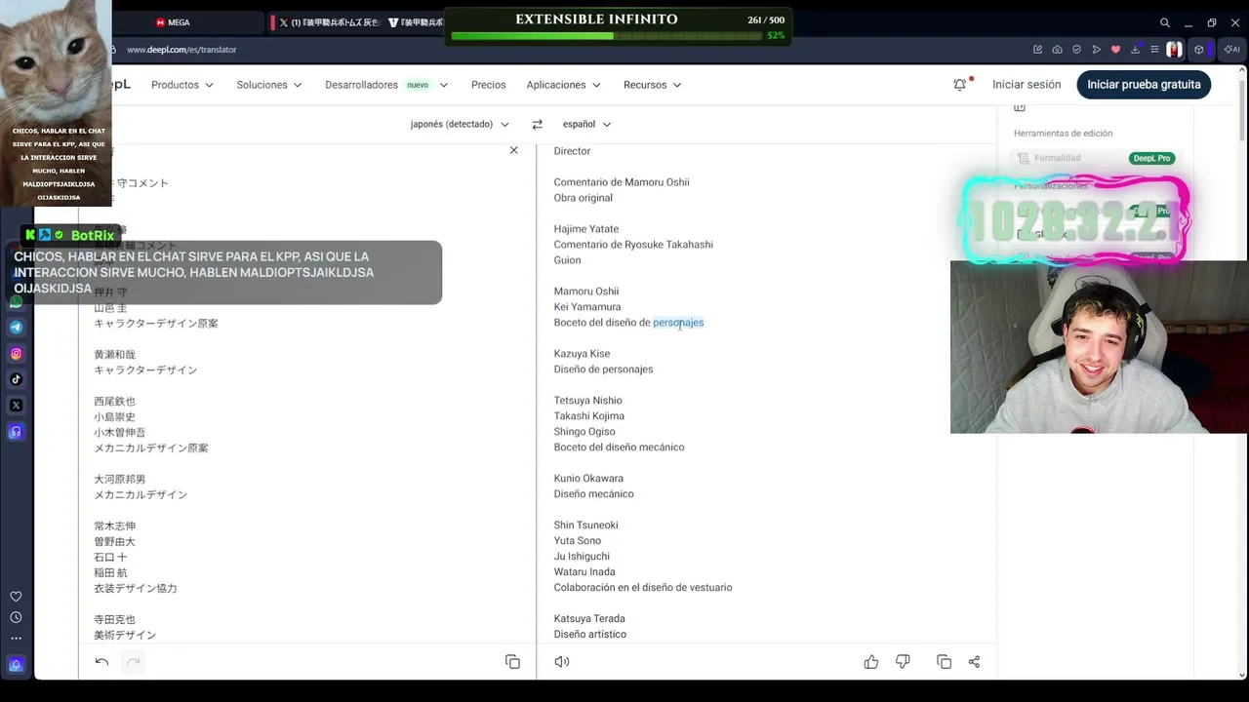Screen dimensions: 1249x702
Task: Open the source language dropdown japonés (detectado)
Action: [460, 124]
